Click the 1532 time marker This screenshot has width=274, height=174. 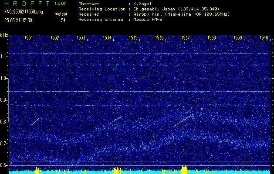[55, 38]
